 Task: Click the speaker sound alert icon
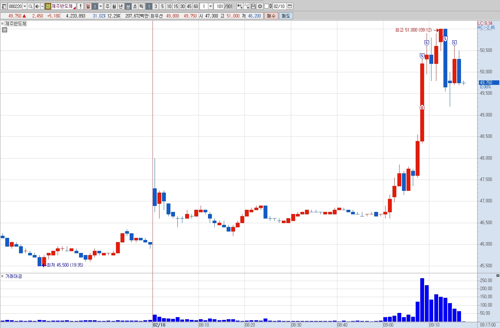[x=37, y=6]
